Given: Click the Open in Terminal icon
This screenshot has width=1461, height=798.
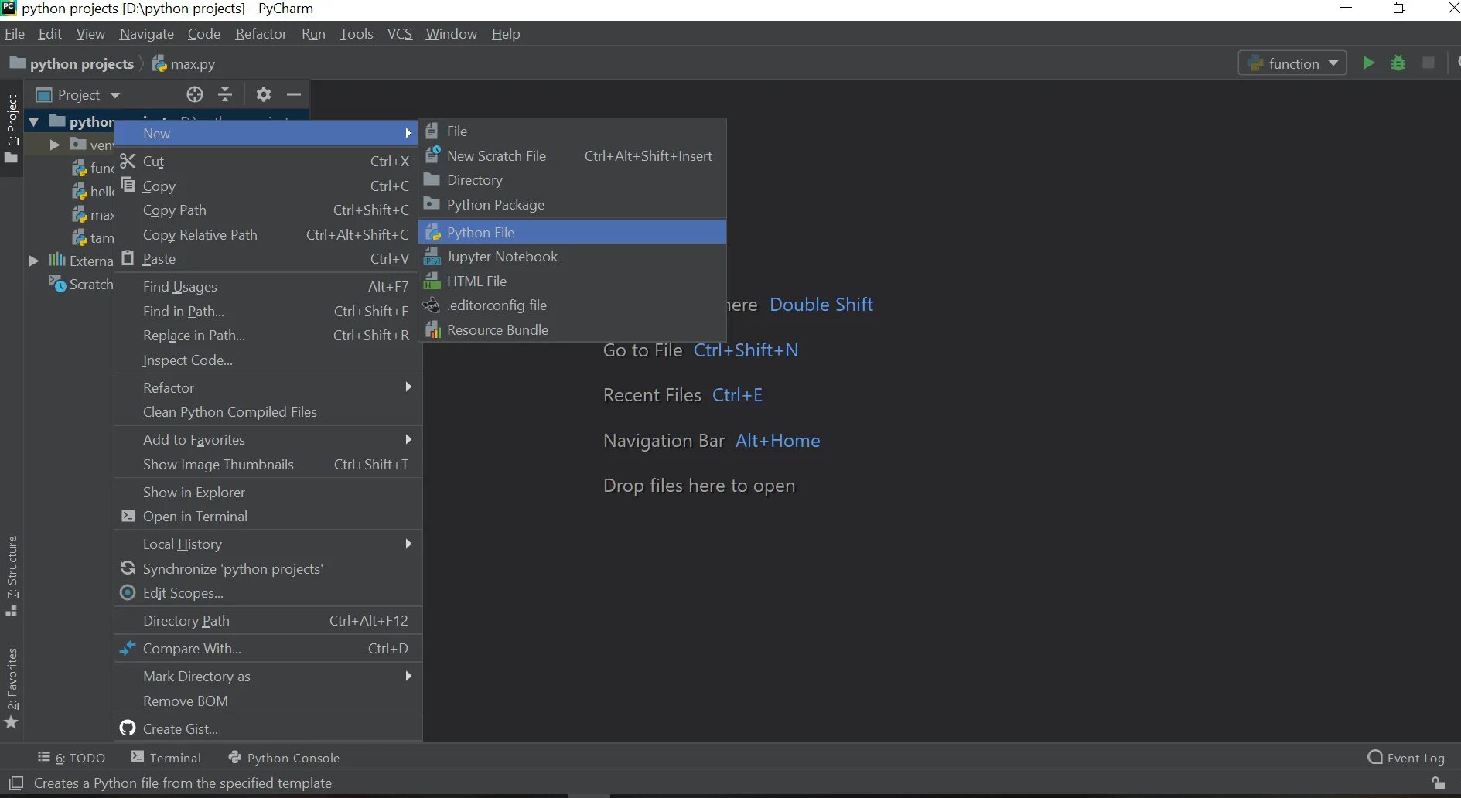Looking at the screenshot, I should 128,516.
